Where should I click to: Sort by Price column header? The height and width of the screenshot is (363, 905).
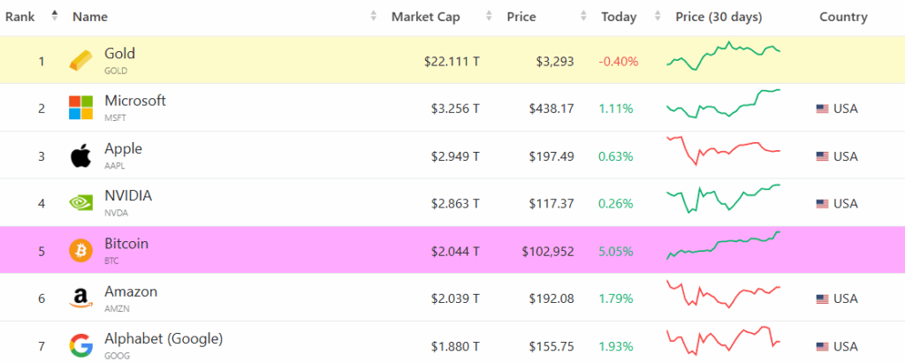[521, 17]
